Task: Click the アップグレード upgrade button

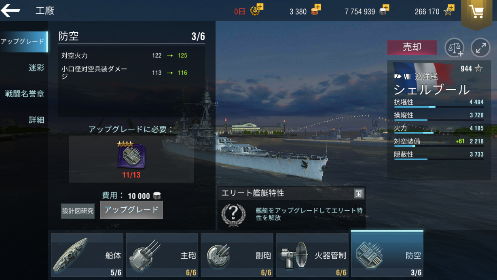Action: (131, 210)
